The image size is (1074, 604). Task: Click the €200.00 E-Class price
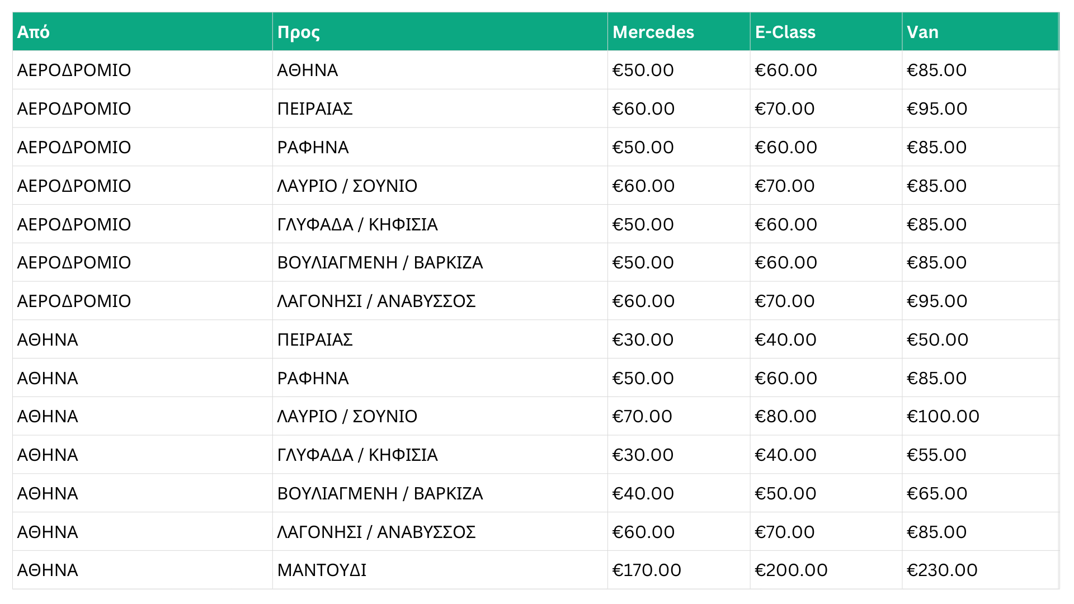click(791, 570)
